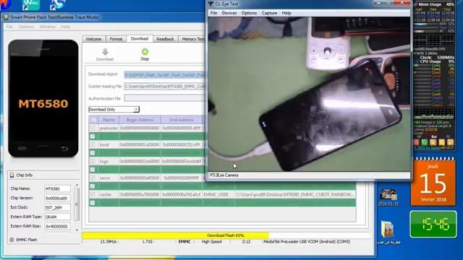Screen dimensions: 463x260
Task: Click the green Stop button icon
Action: tap(145, 51)
